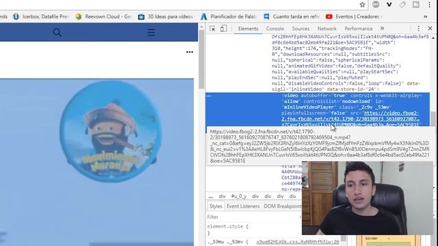Screen dimensions: 438x246
Task: Switch to the Network tab
Action: point(327,29)
